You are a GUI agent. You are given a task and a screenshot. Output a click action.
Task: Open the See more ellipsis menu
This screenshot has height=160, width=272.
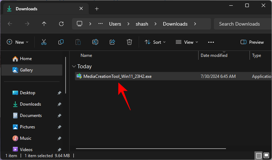pyautogui.click(x=211, y=42)
